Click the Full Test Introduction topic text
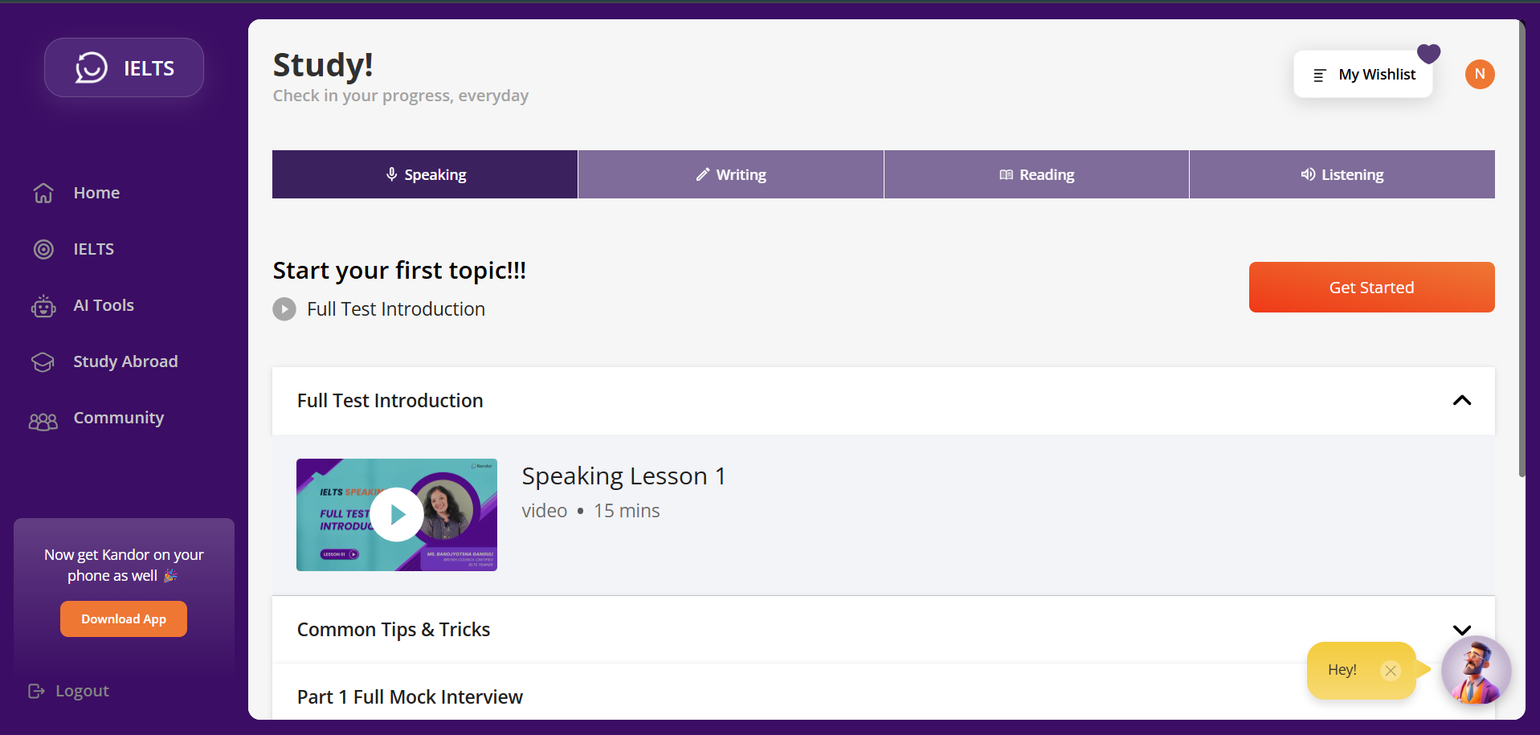The image size is (1540, 735). pyautogui.click(x=396, y=309)
